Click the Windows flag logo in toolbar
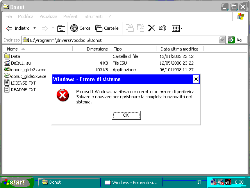The width and height of the screenshot is (250, 188). (x=241, y=16)
